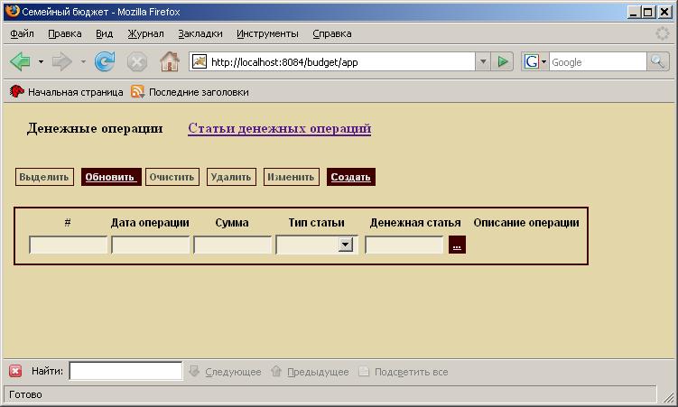Click the Stop loading icon
The image size is (678, 407).
pos(136,61)
